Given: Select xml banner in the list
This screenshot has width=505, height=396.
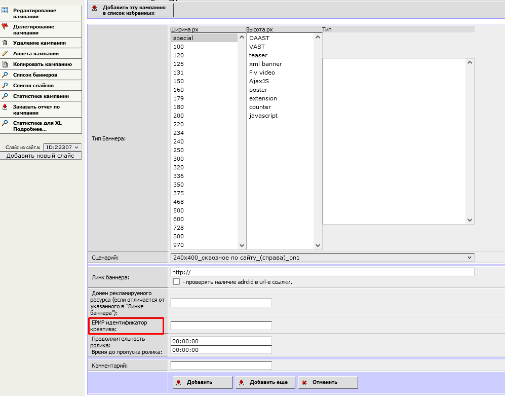Looking at the screenshot, I should tap(281, 64).
